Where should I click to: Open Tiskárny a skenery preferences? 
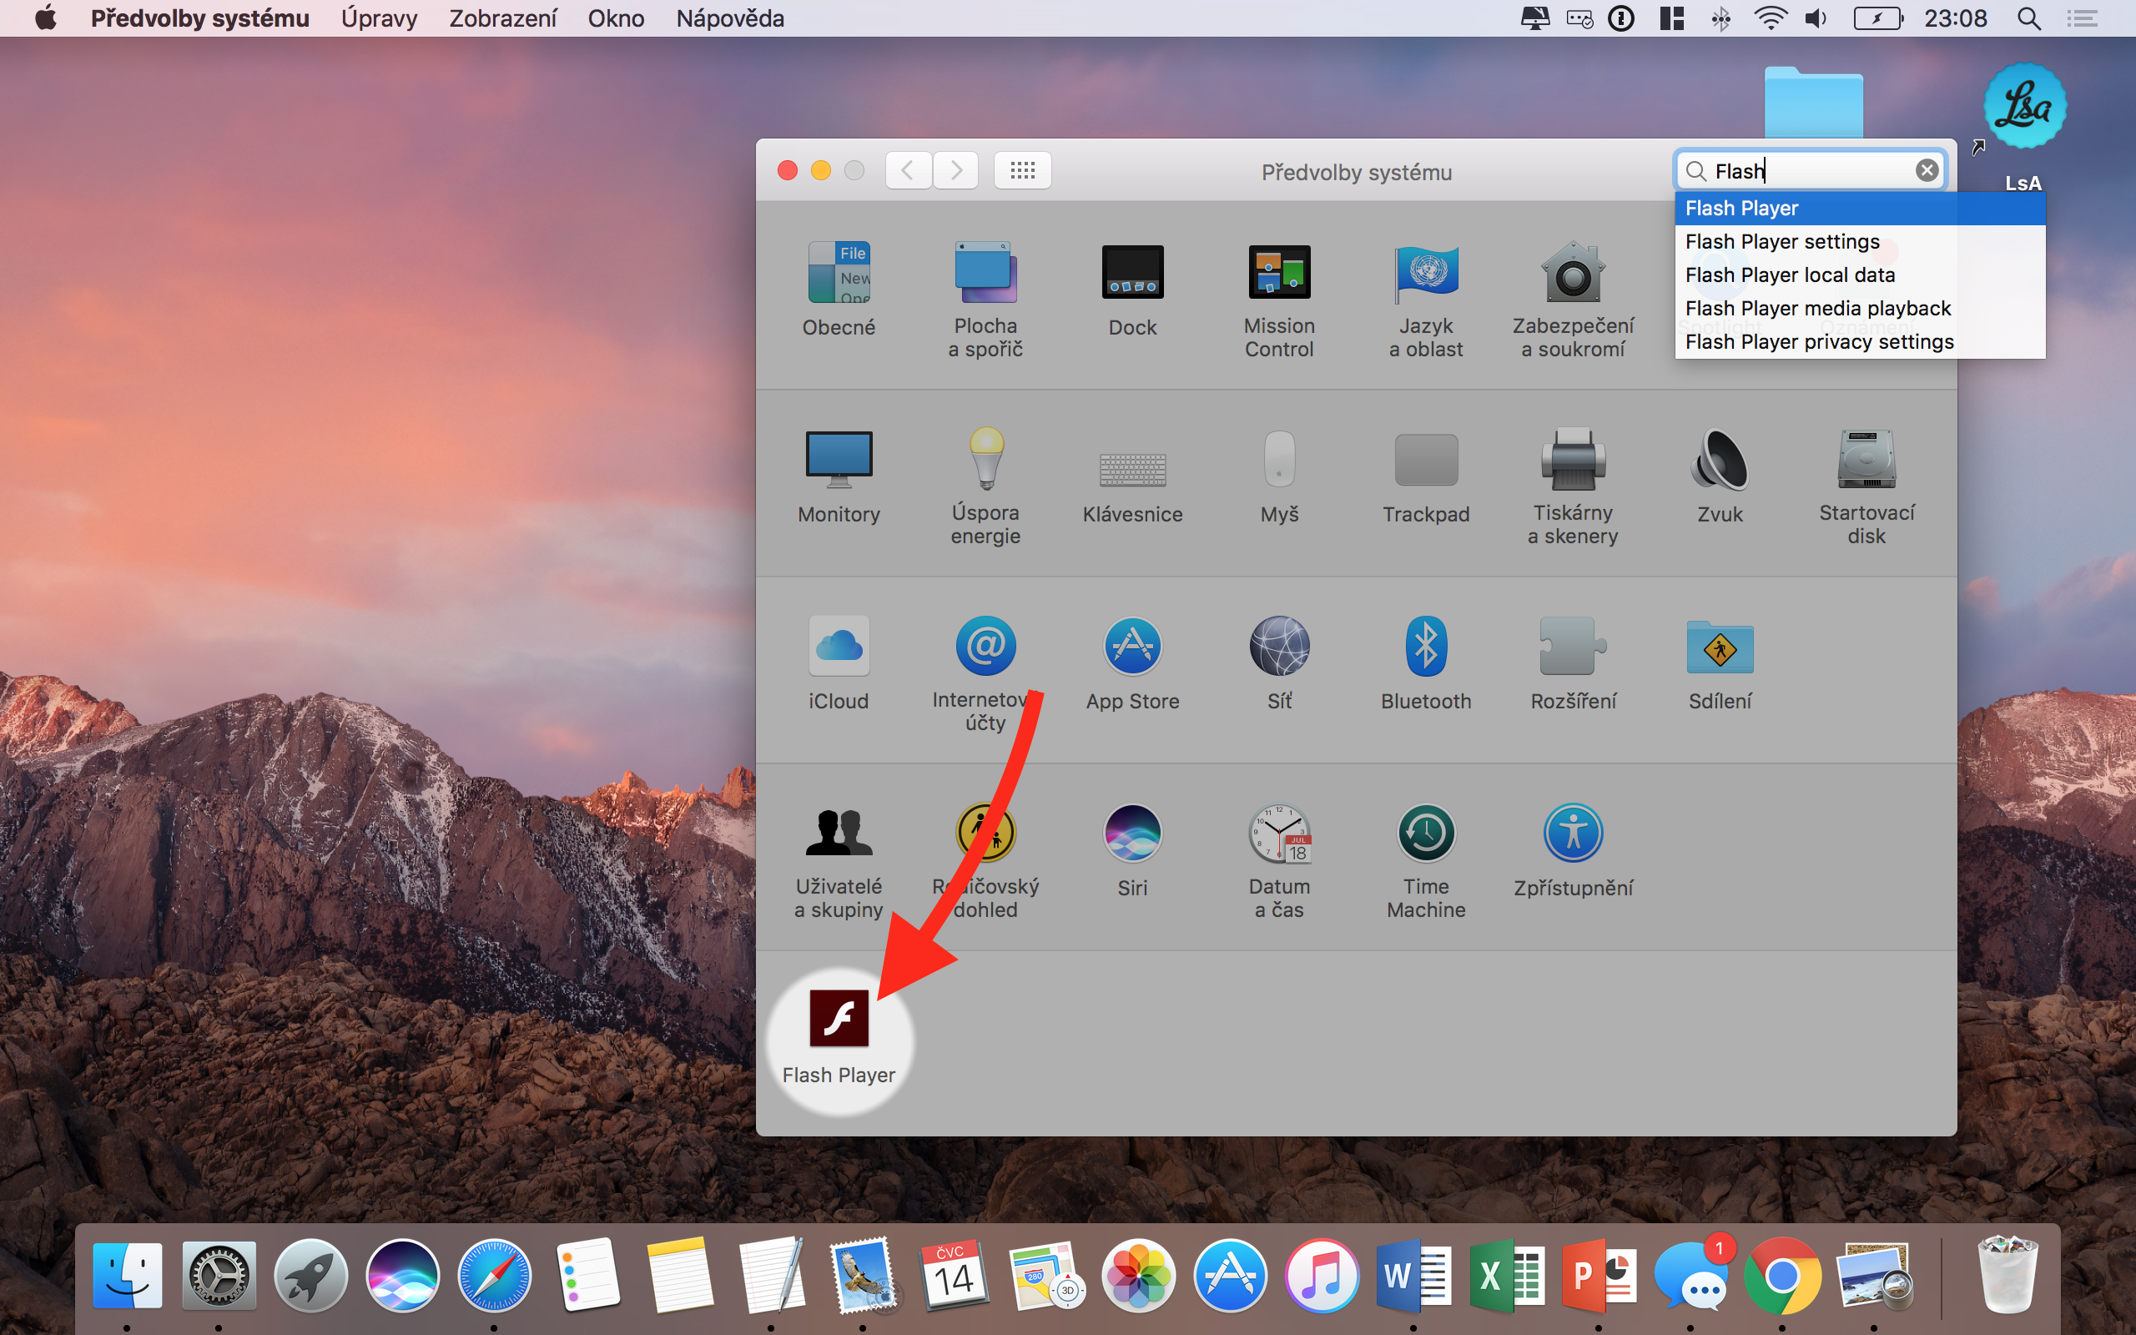[1573, 460]
